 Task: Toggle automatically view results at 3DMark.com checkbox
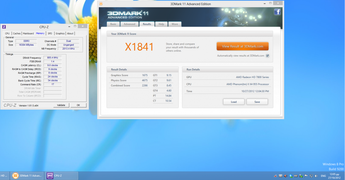[267, 56]
